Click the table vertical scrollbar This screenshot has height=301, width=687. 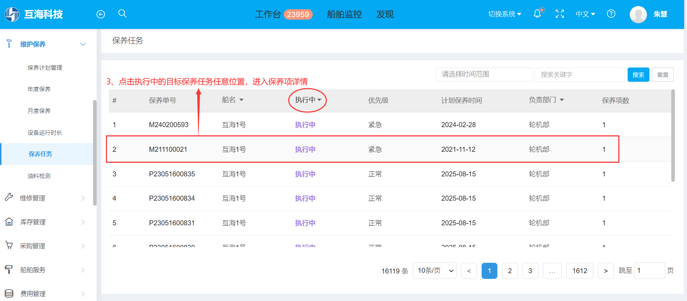pos(673,136)
